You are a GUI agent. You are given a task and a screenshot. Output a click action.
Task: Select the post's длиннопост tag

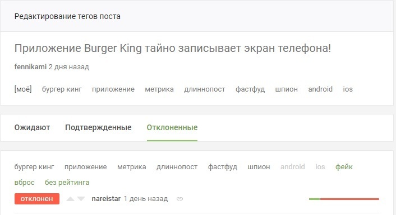pos(205,89)
